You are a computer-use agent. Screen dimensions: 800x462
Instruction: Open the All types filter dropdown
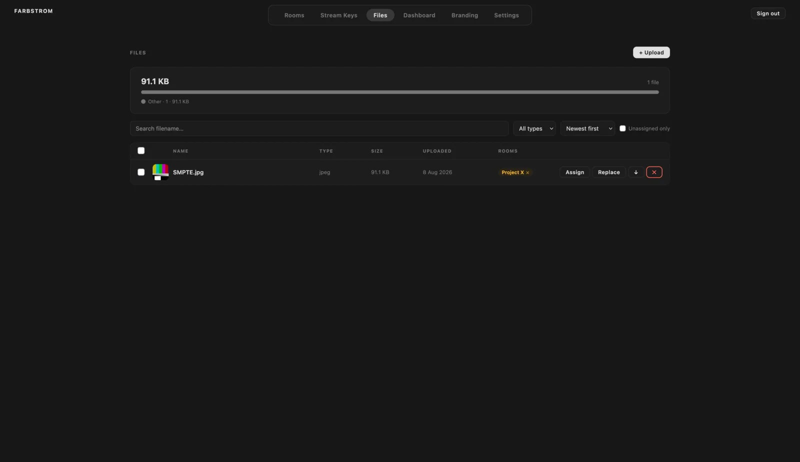(x=534, y=128)
